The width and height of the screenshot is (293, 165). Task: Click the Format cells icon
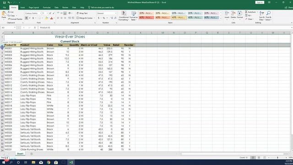click(240, 13)
